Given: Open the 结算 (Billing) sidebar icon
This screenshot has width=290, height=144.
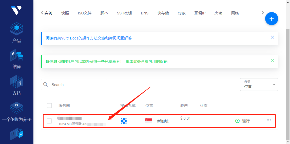Looking at the screenshot, I should click(x=17, y=55).
